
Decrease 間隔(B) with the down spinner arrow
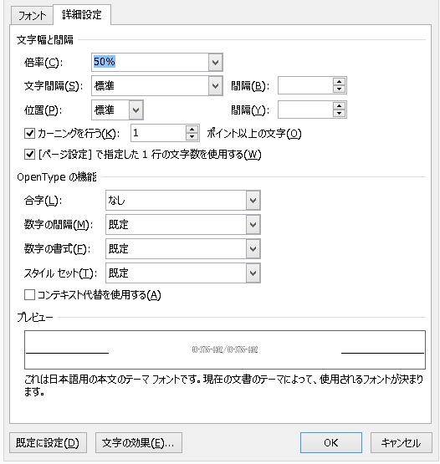point(339,89)
